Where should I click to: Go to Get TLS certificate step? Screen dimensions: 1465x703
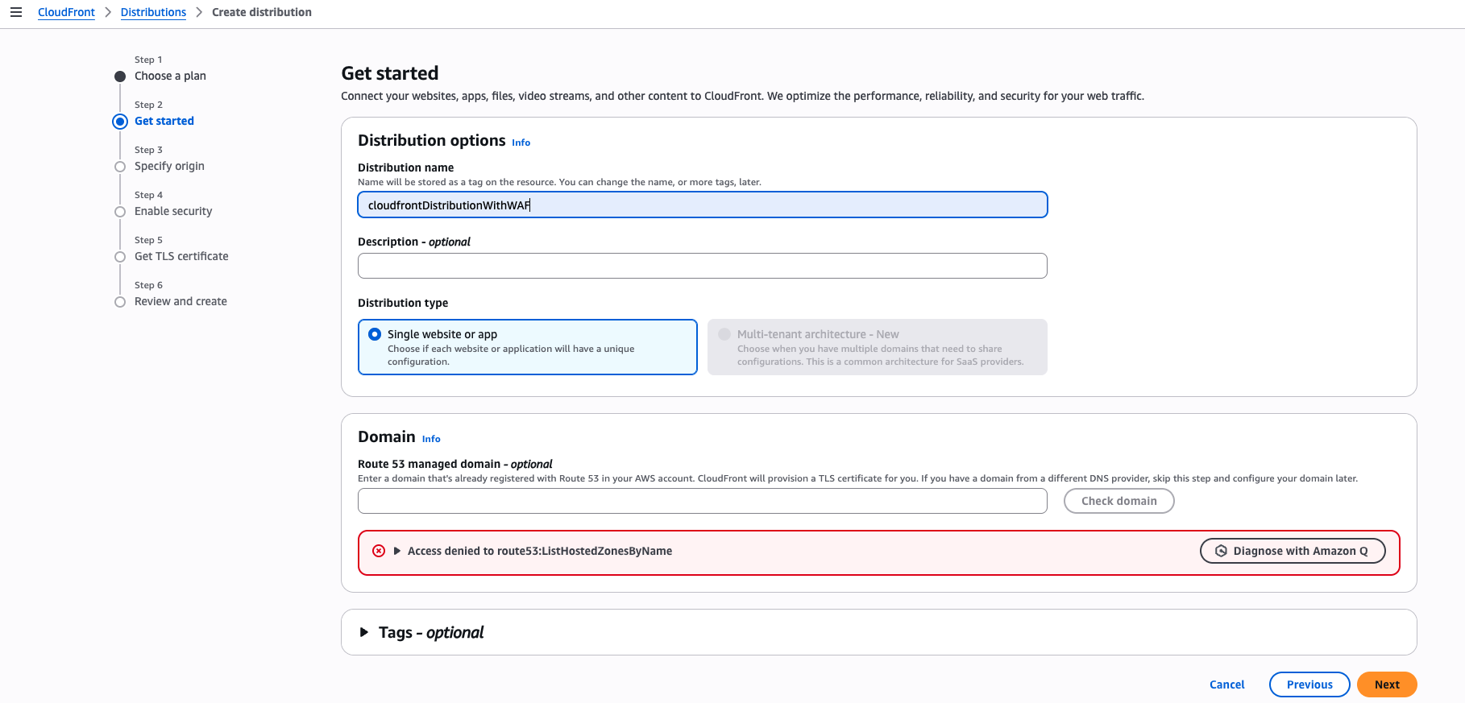click(x=181, y=256)
